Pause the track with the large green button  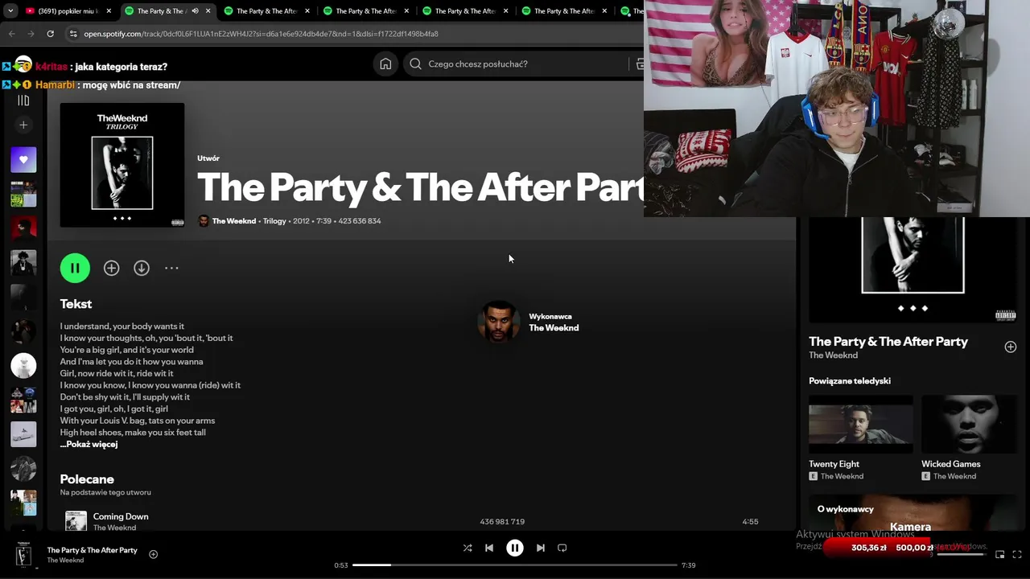pos(75,268)
